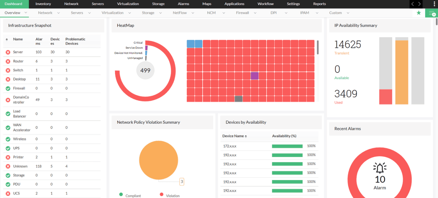Click the green status icon beside Firewall
Image resolution: width=438 pixels, height=198 pixels.
(8, 88)
